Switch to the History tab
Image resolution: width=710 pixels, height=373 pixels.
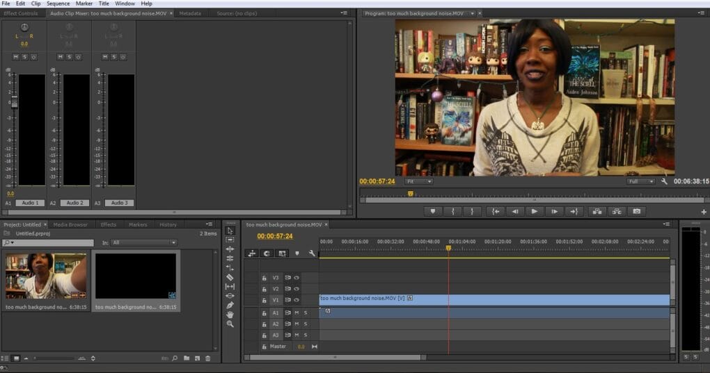tap(168, 224)
